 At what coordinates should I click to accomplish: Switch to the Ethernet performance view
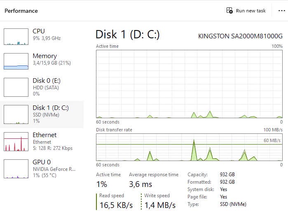coord(42,142)
